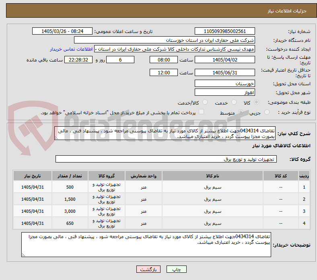Click the resize handle of توضیحات خریدار box
The height and width of the screenshot is (280, 317).
click(x=23, y=255)
